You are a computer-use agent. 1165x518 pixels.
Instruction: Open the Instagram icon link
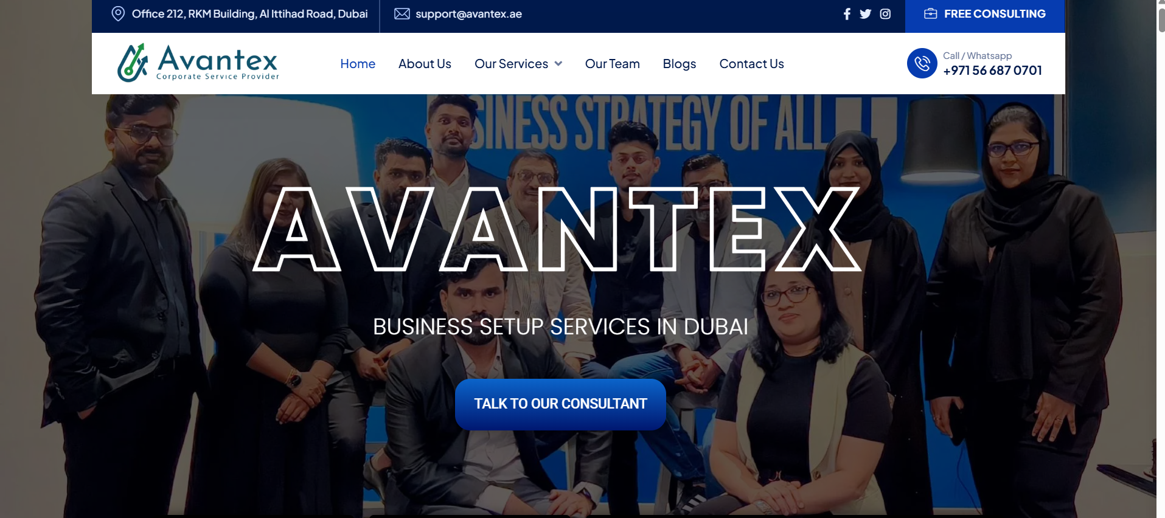point(885,14)
